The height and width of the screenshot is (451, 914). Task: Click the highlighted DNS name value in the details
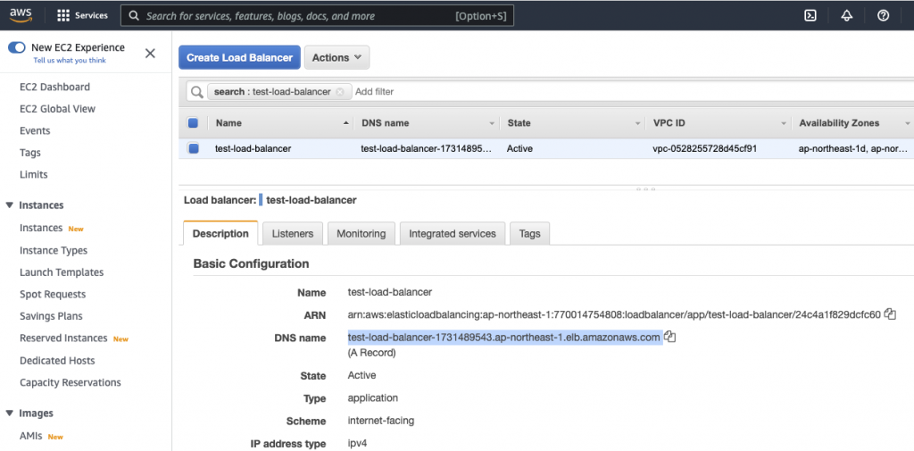click(504, 338)
